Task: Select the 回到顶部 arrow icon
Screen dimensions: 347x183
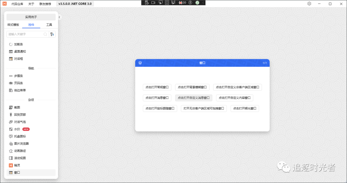Action: point(11,115)
